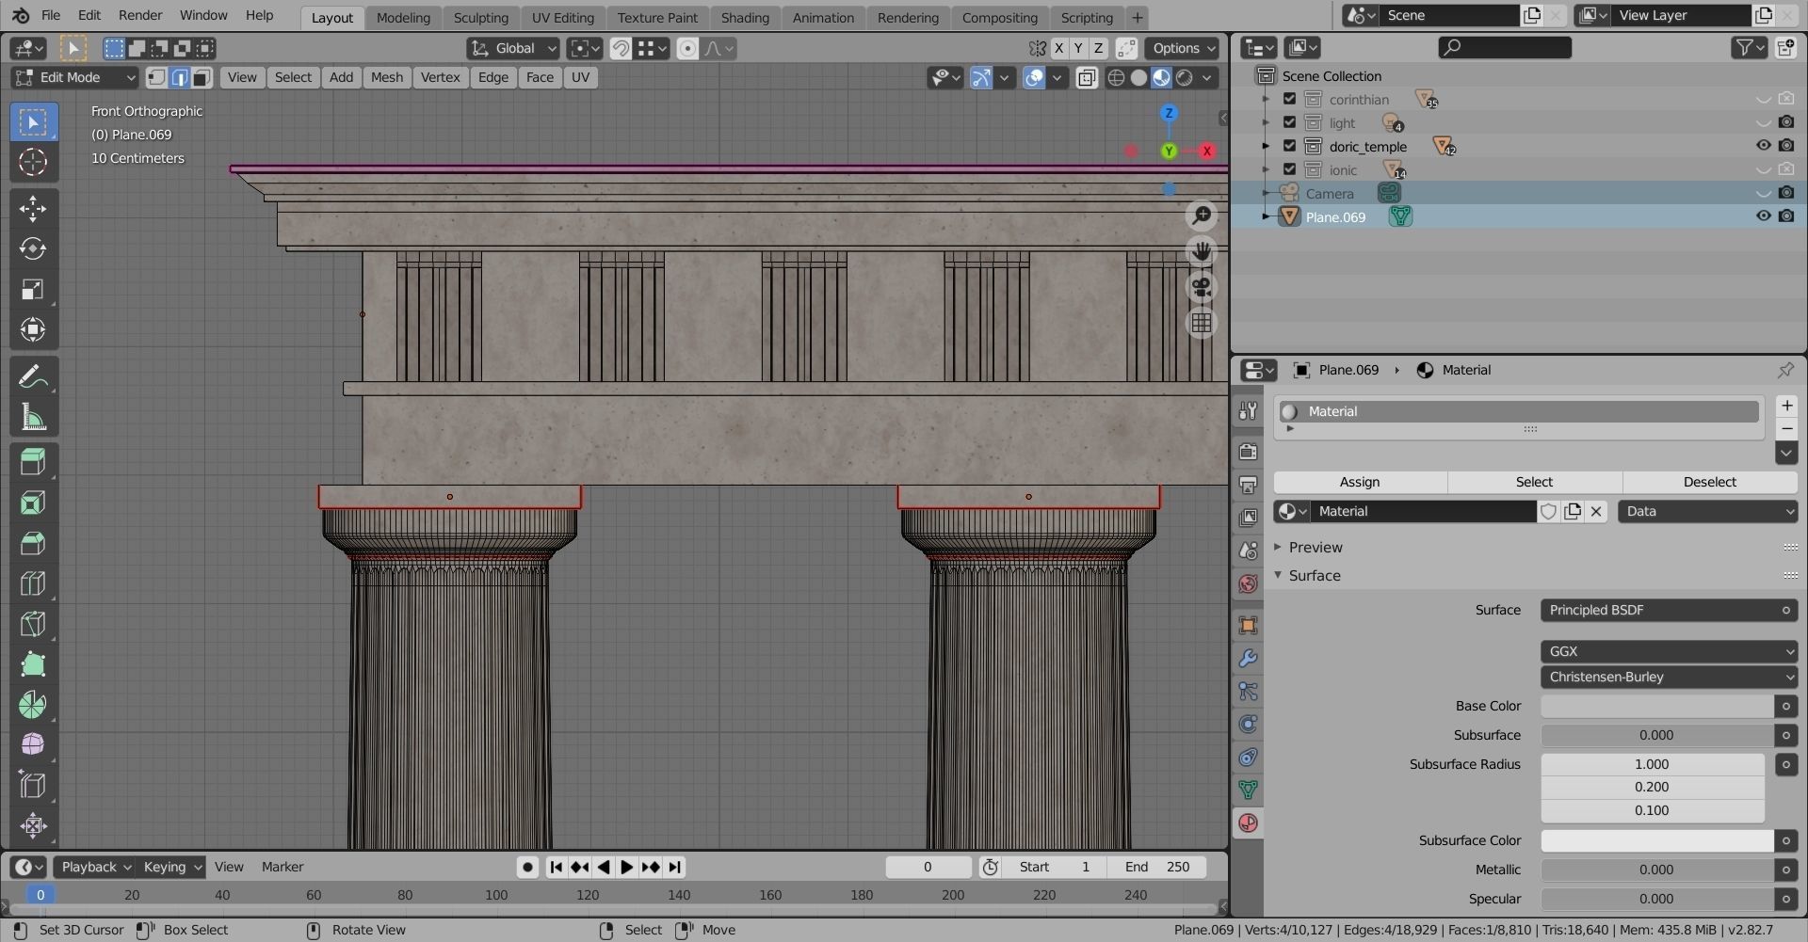Click the zoom view magnifier icon

[x=1202, y=216]
